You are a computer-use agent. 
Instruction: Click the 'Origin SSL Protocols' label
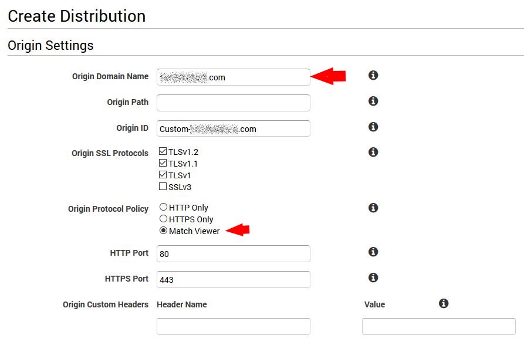[x=110, y=153]
